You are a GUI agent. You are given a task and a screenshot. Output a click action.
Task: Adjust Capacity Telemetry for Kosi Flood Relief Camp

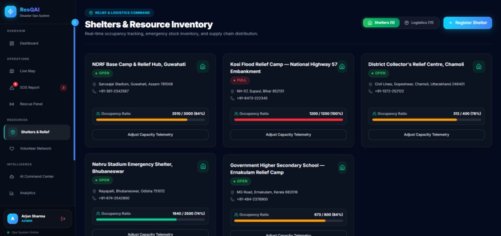tap(288, 135)
